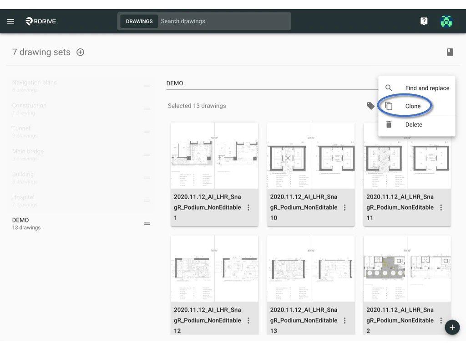Edit the DEMO set name field
This screenshot has width=466, height=350.
(272, 83)
